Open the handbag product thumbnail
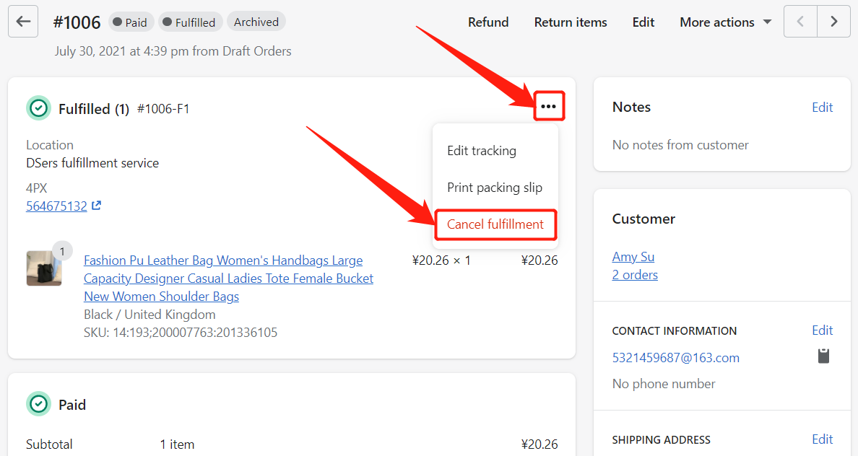This screenshot has height=456, width=858. 44,268
